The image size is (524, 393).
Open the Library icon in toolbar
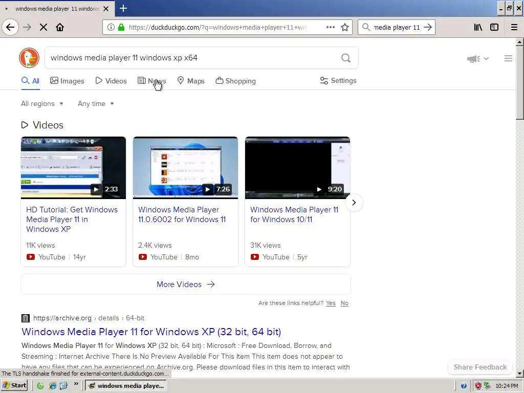478,27
